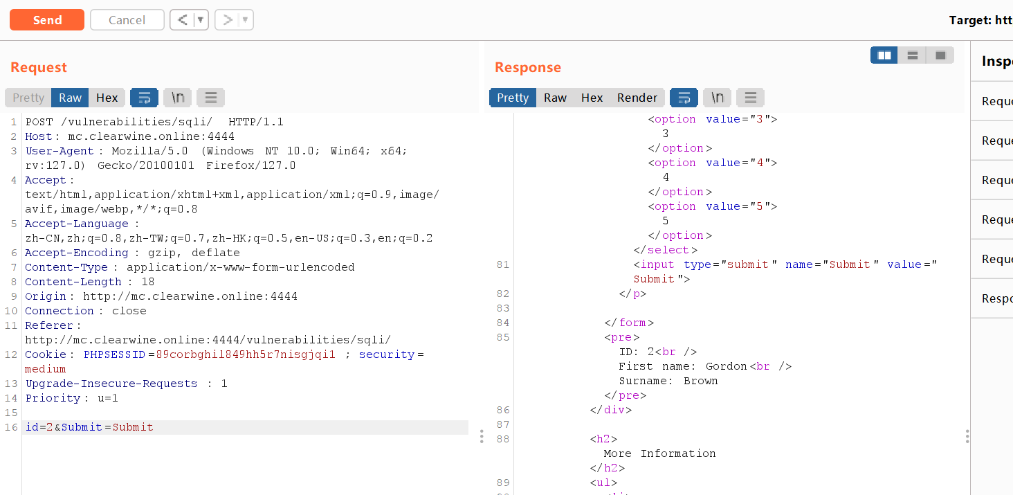Image resolution: width=1013 pixels, height=495 pixels.
Task: Open the Response panel options menu icon
Action: coord(751,98)
